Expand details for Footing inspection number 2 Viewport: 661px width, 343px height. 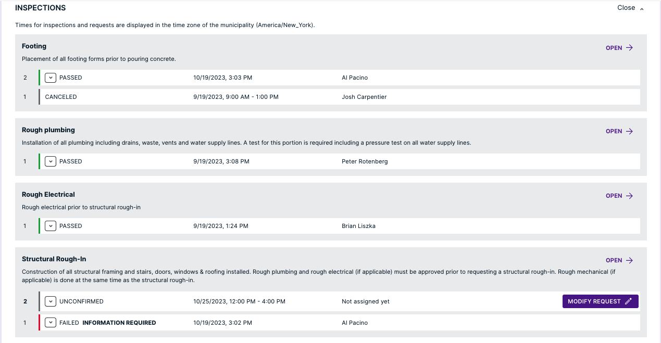coord(50,77)
